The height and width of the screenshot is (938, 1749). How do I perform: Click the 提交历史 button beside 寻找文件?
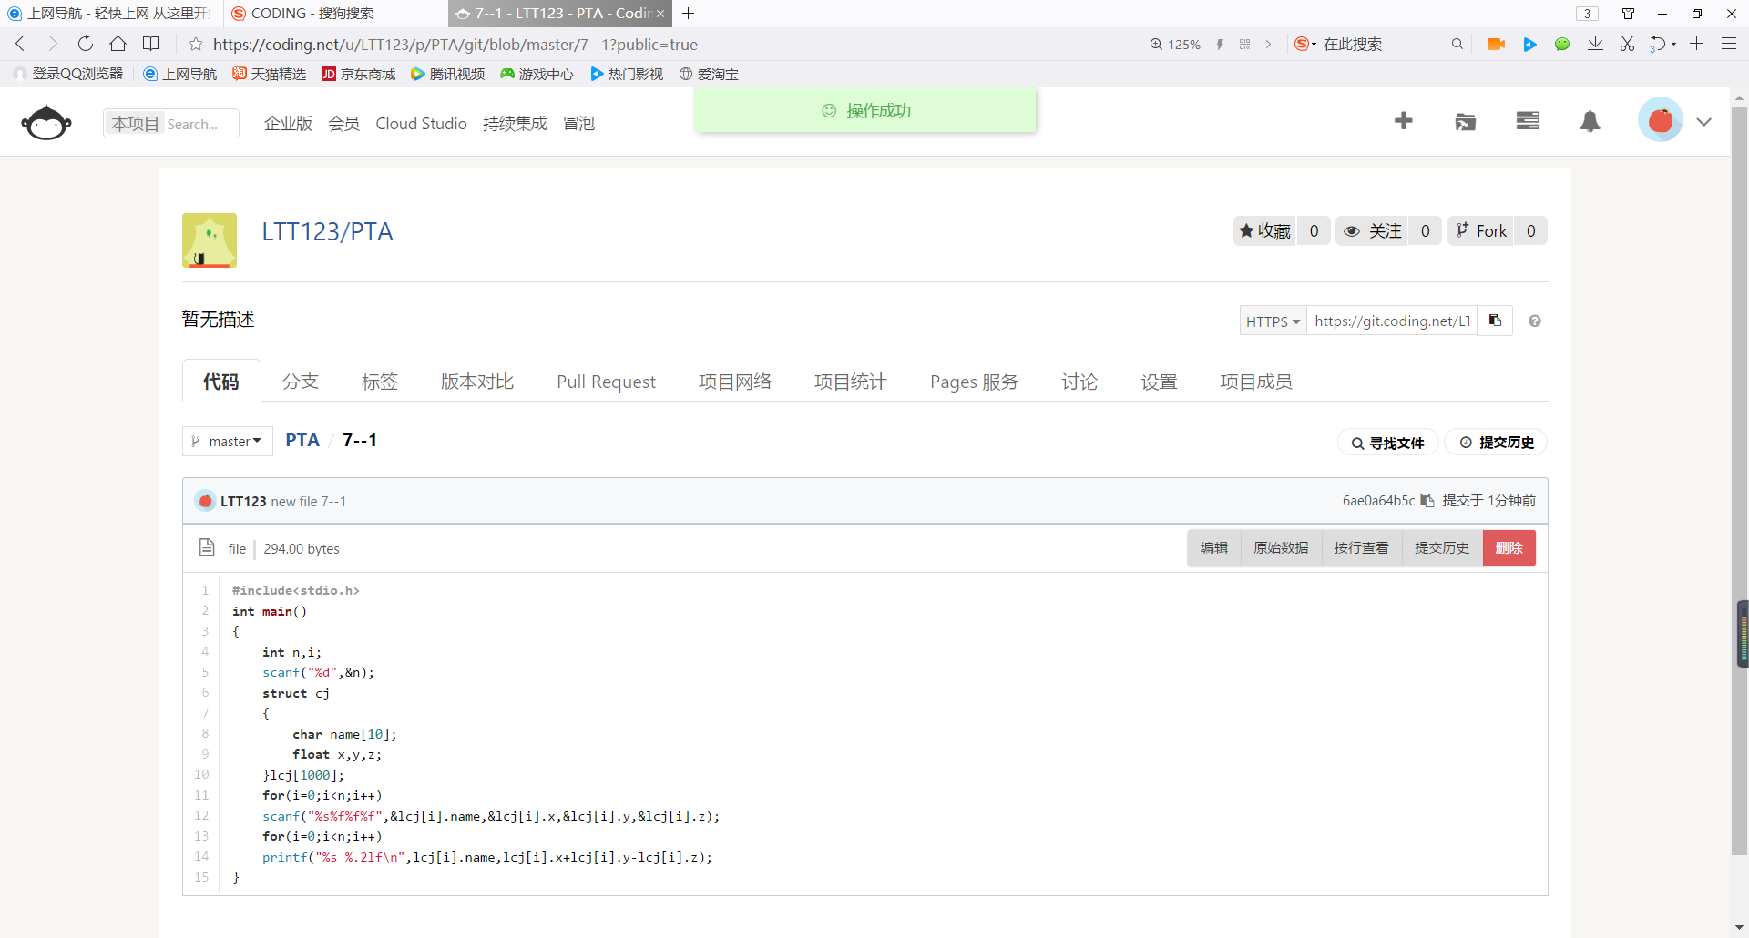(1497, 443)
